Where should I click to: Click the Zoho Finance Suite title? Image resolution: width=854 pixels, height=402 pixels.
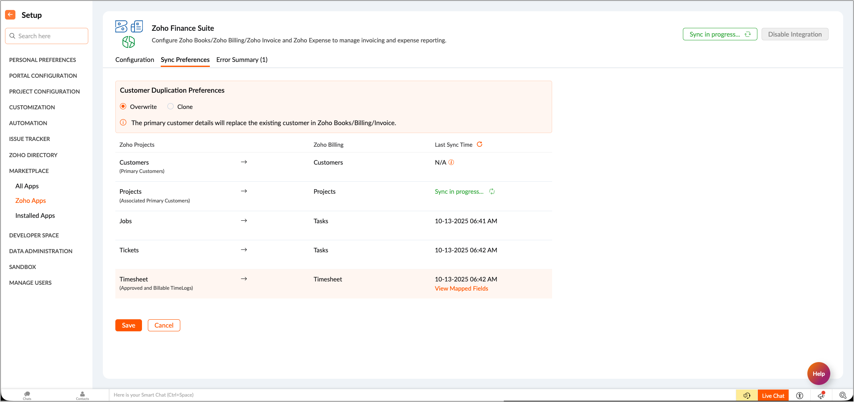coord(183,28)
